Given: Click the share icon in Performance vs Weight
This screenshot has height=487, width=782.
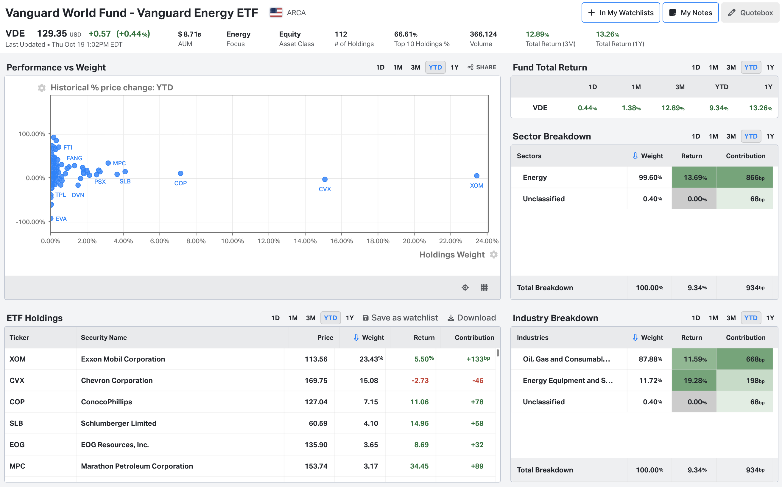Looking at the screenshot, I should pos(471,67).
